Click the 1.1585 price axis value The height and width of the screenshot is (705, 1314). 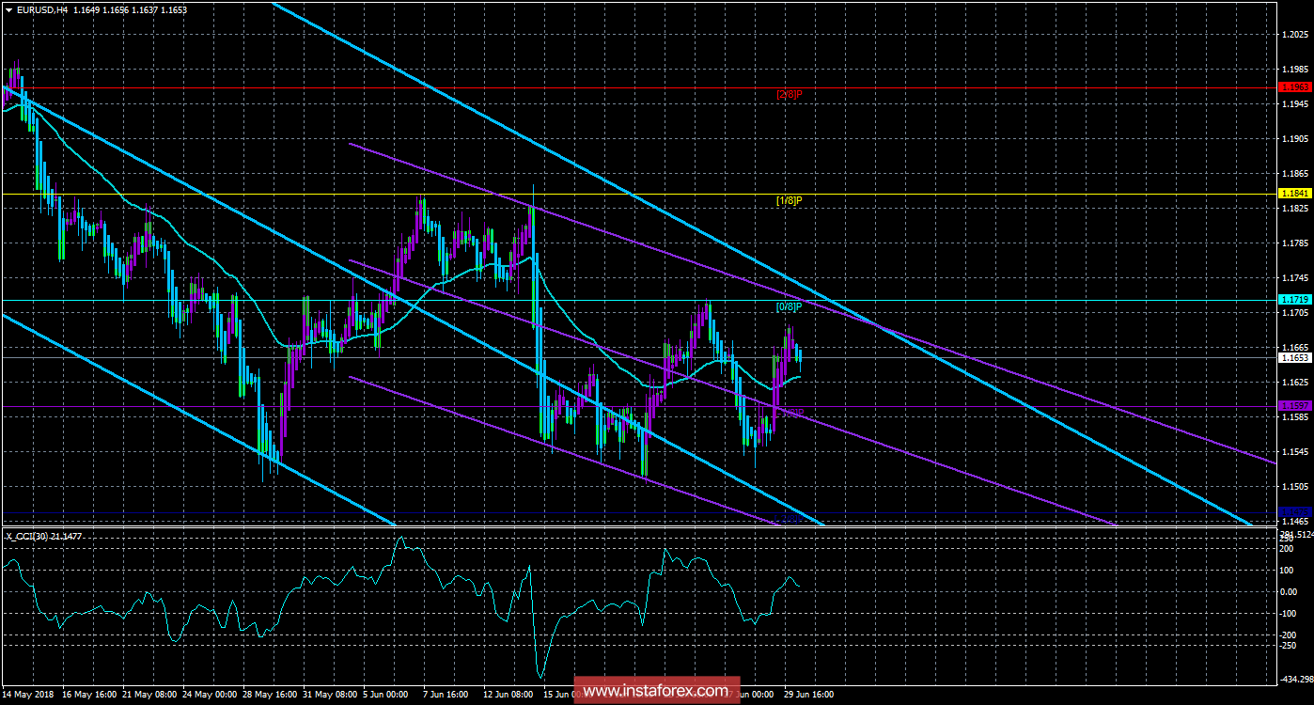coord(1295,416)
